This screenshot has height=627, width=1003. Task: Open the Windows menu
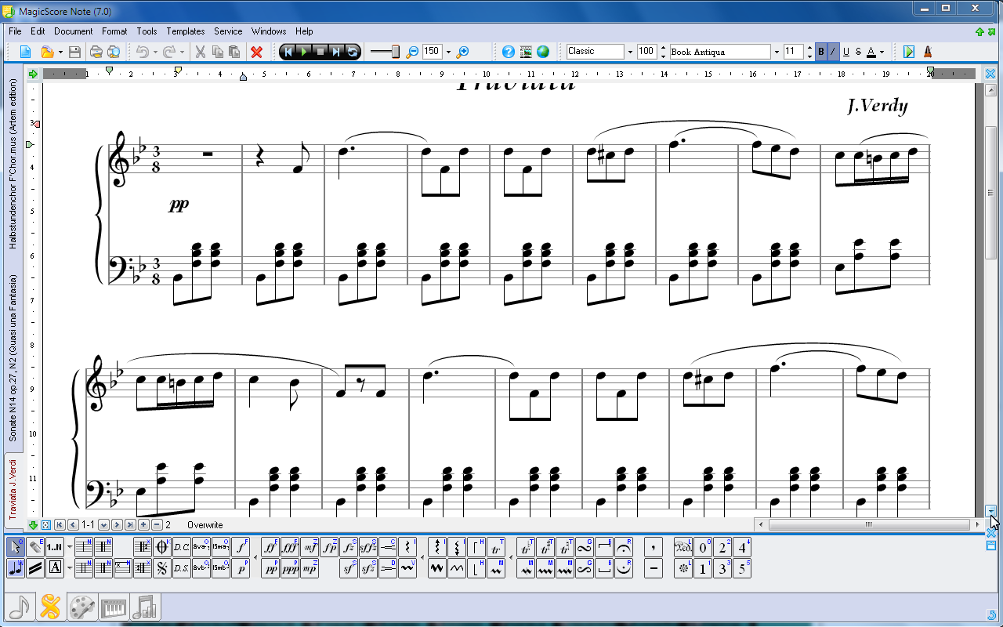(x=269, y=31)
